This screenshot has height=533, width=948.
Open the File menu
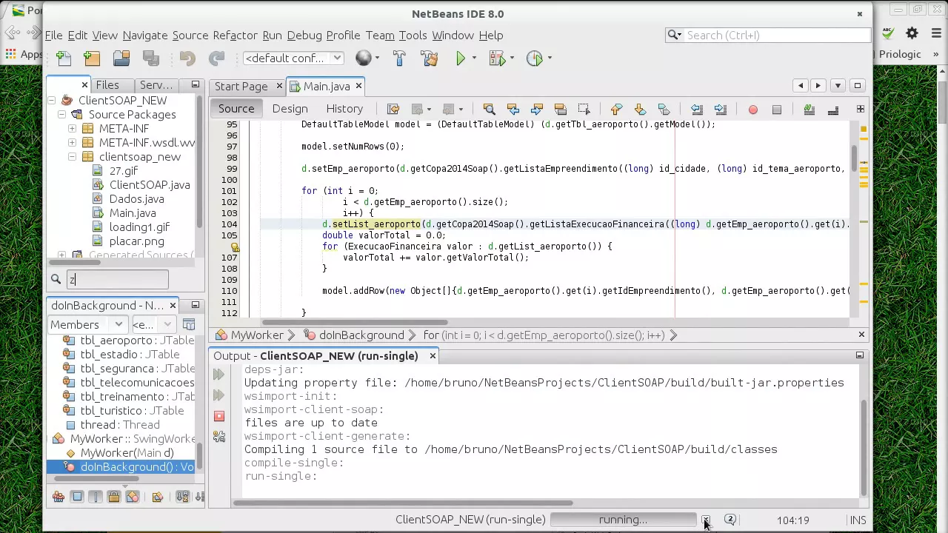53,35
